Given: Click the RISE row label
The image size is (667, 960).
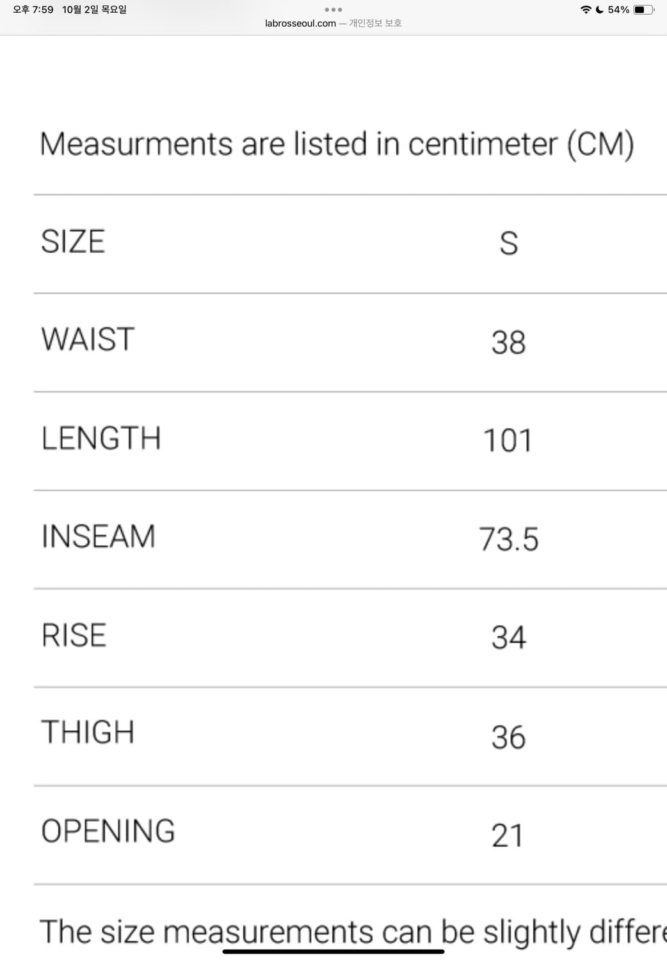Looking at the screenshot, I should [x=74, y=636].
